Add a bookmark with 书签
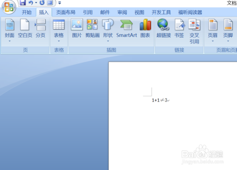 (x=179, y=28)
